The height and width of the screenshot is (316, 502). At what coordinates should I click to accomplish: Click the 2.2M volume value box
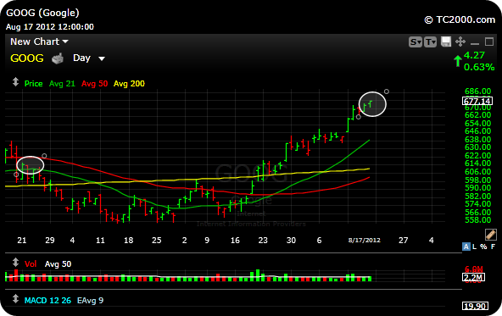tap(473, 277)
